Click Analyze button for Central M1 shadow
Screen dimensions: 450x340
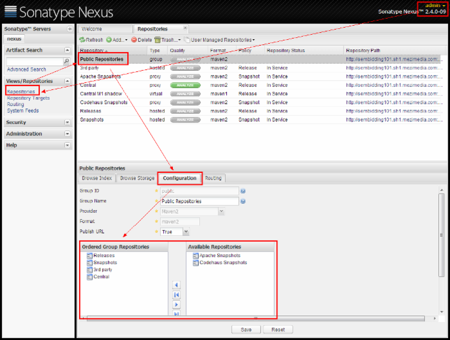click(185, 94)
